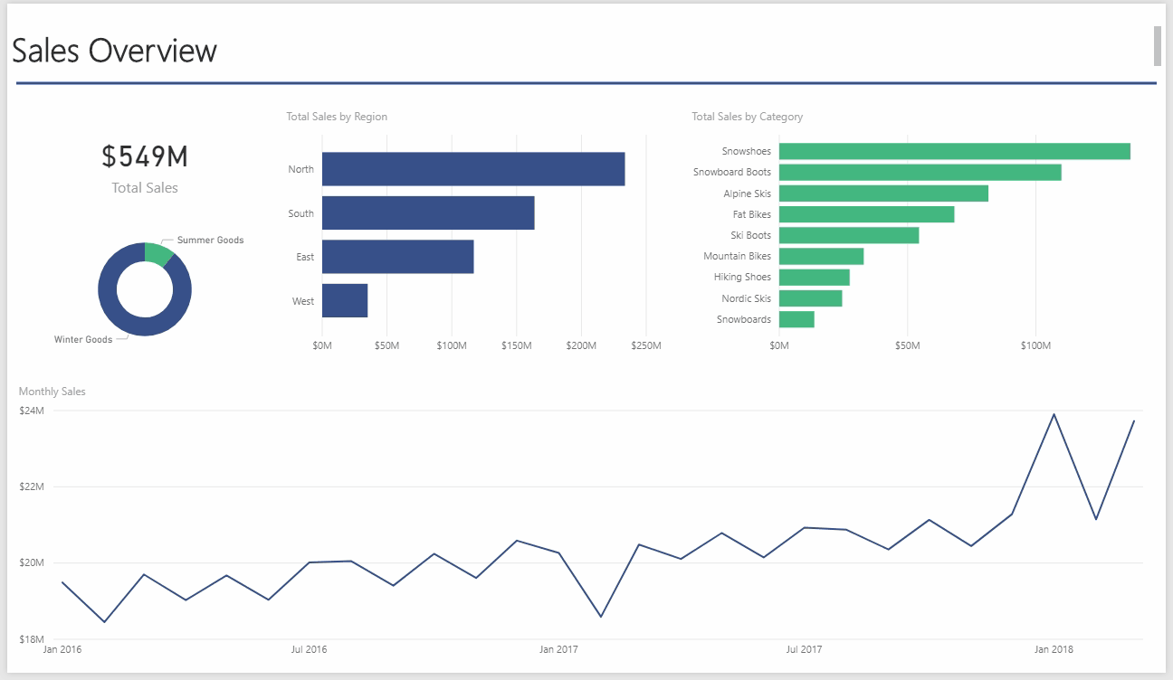Viewport: 1173px width, 680px height.
Task: Select the Snowshoes category bar
Action: pyautogui.click(x=954, y=151)
